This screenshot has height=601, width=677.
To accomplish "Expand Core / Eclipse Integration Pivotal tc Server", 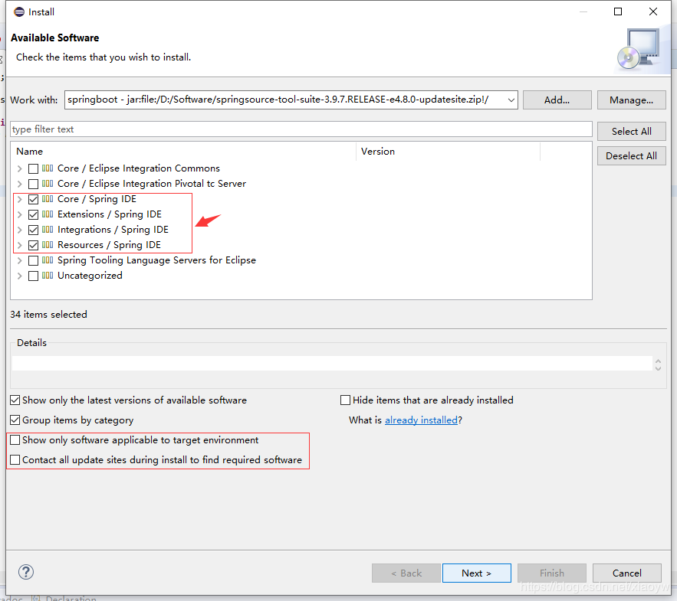I will click(19, 184).
